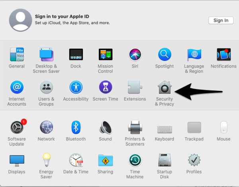The image size is (239, 187).
Task: Open Energy Saver preferences
Action: (x=47, y=160)
